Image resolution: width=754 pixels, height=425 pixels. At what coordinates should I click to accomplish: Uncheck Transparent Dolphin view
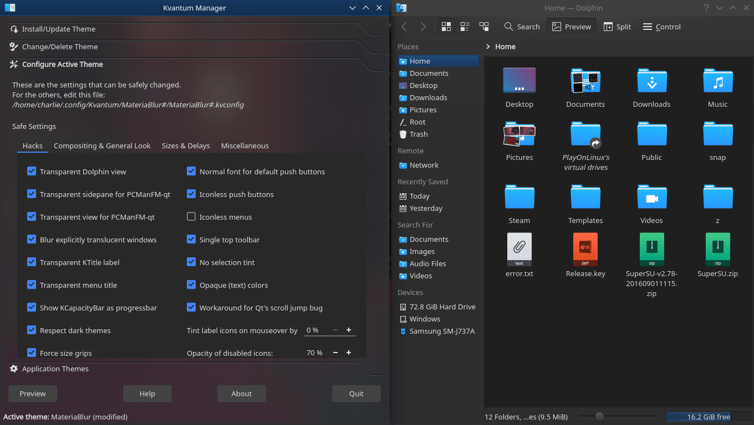click(x=32, y=172)
